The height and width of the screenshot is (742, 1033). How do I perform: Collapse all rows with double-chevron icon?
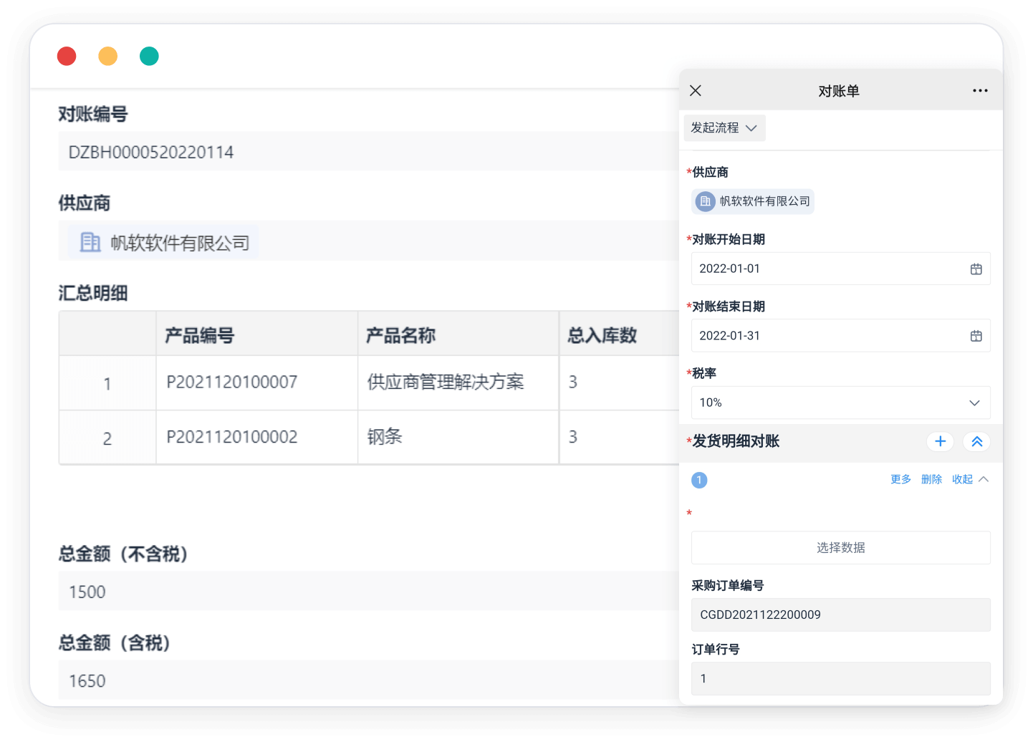click(976, 442)
